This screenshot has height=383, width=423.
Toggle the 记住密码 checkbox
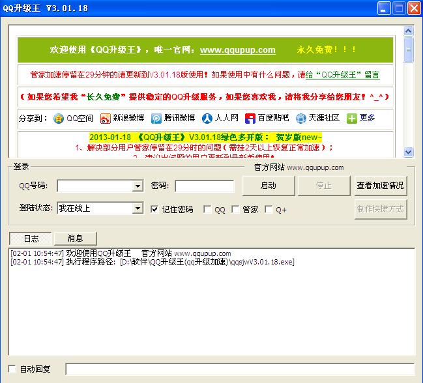coord(154,209)
